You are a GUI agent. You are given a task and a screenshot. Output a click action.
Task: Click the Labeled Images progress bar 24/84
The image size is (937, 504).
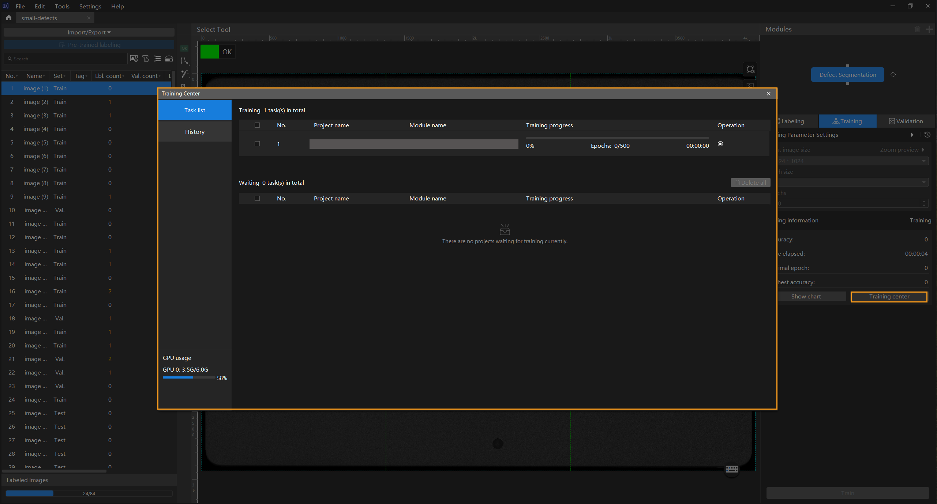[89, 493]
